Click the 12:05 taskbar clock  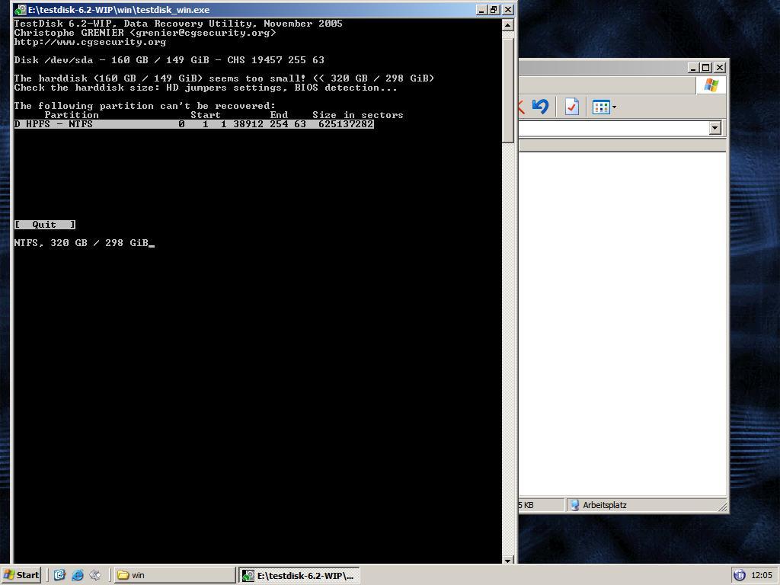click(x=762, y=575)
